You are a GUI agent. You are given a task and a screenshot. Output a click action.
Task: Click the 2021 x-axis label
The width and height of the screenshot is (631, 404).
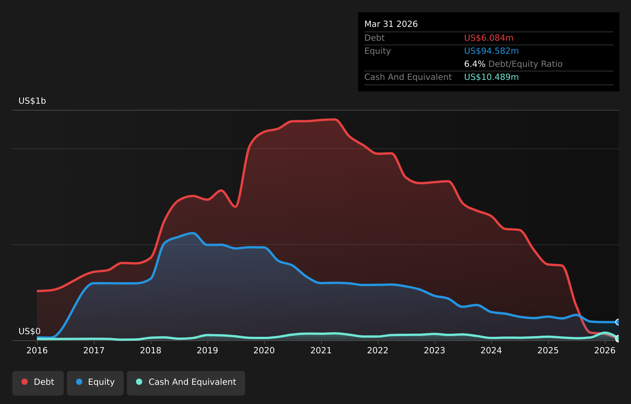point(321,350)
